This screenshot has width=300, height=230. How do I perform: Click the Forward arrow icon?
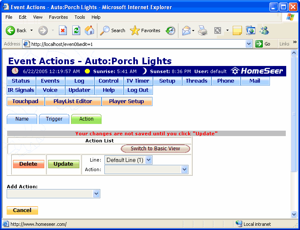[x=43, y=30]
